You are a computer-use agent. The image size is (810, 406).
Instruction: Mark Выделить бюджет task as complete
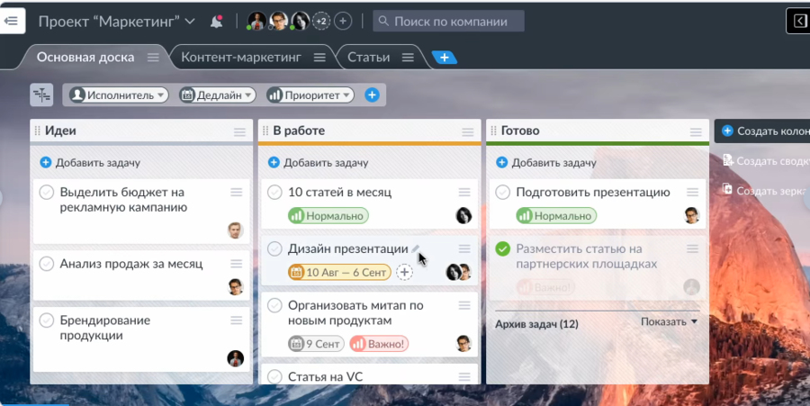[47, 192]
